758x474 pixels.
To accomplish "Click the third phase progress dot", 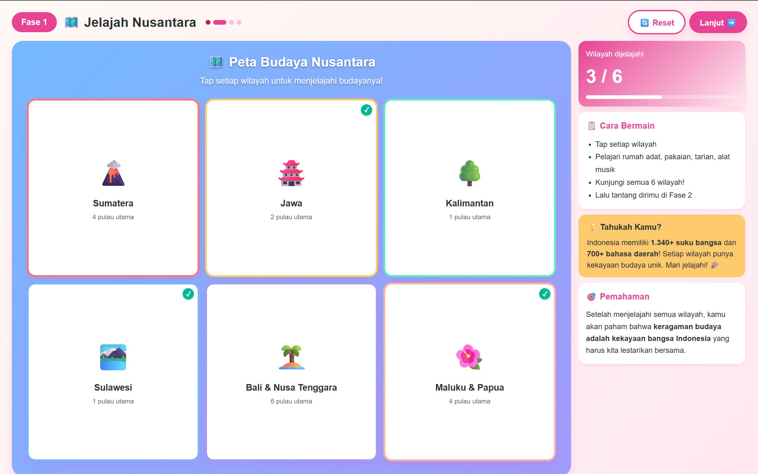I will 232,22.
